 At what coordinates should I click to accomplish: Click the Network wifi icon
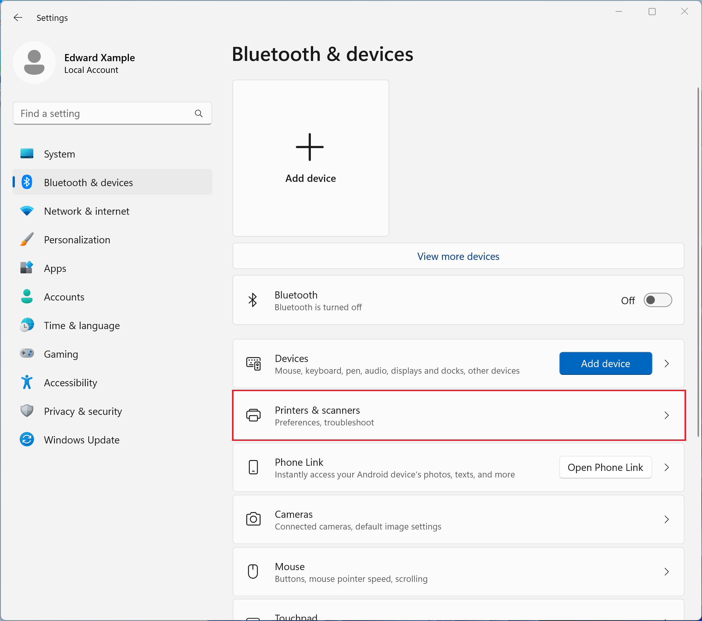tap(27, 211)
